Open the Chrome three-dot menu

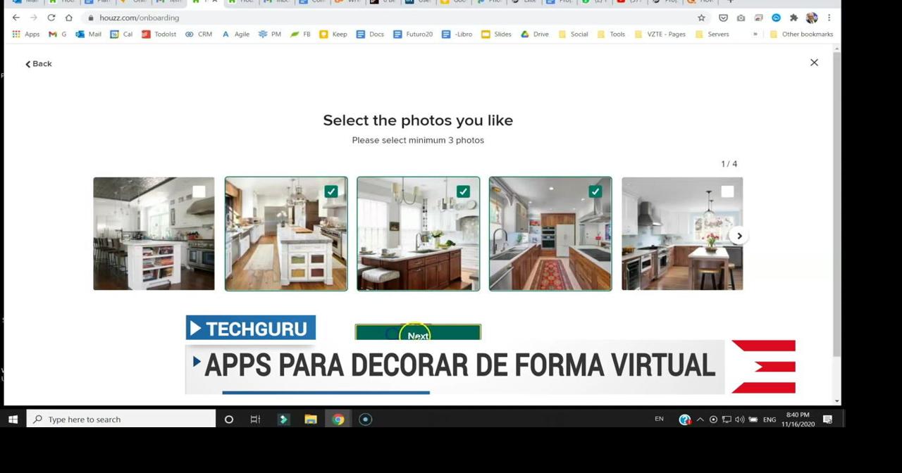point(829,18)
